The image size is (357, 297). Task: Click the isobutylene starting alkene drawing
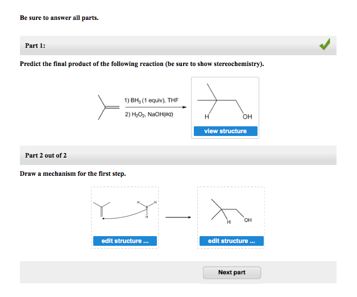pos(109,108)
